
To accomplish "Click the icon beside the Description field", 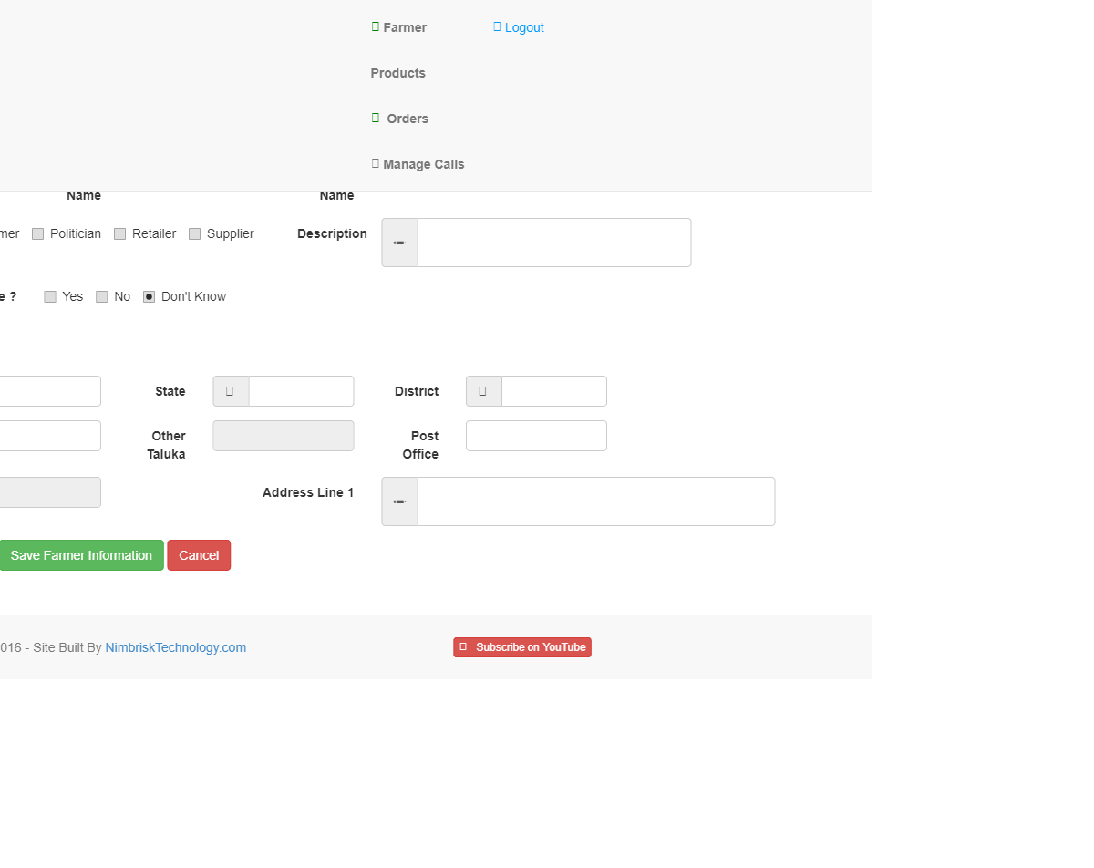I will click(x=399, y=243).
